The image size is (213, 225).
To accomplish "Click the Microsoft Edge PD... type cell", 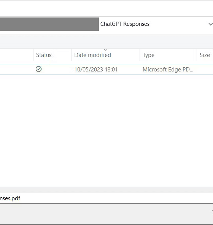I will coord(168,70).
